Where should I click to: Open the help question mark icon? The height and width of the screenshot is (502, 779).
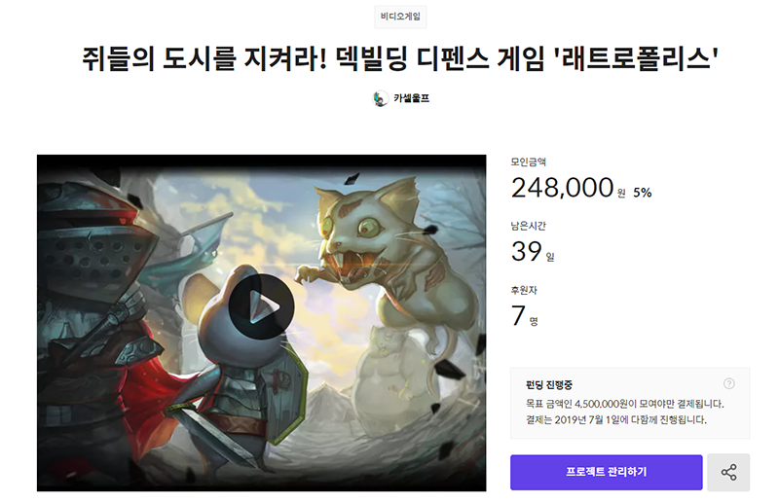tap(728, 384)
